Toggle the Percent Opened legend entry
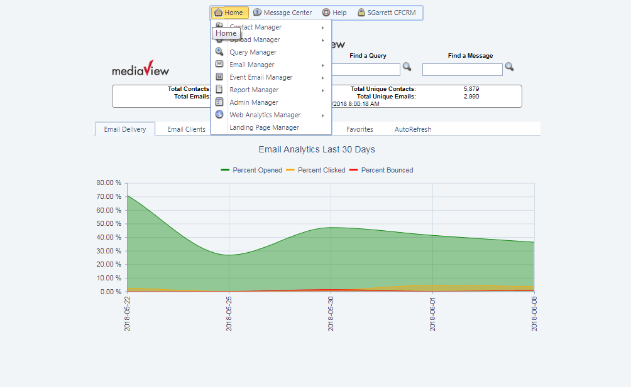Viewport: 631px width, 387px height. pyautogui.click(x=251, y=170)
